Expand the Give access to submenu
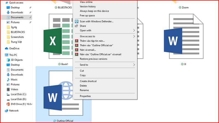This screenshot has width=219, height=123. tap(134, 36)
